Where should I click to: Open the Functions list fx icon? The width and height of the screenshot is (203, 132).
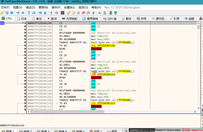(x=88, y=13)
